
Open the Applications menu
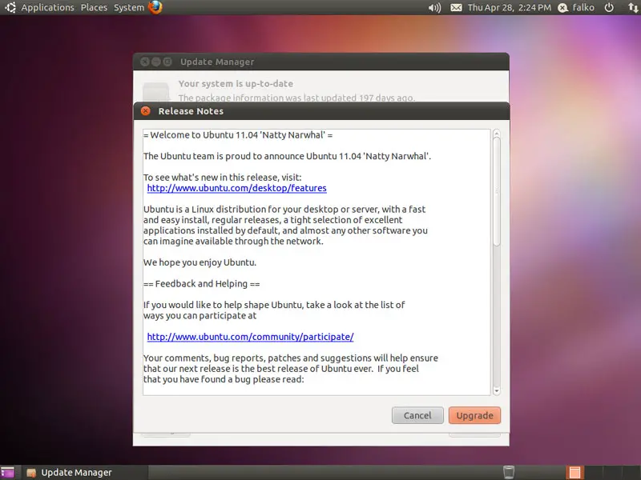pyautogui.click(x=47, y=7)
